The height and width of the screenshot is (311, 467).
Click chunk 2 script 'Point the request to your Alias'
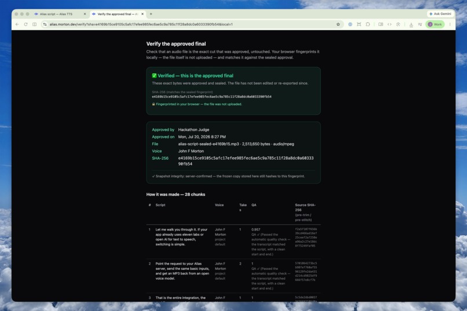pos(182,271)
